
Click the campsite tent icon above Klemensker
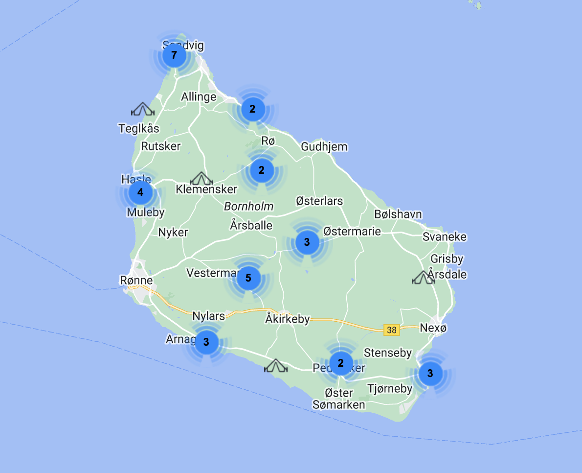201,179
